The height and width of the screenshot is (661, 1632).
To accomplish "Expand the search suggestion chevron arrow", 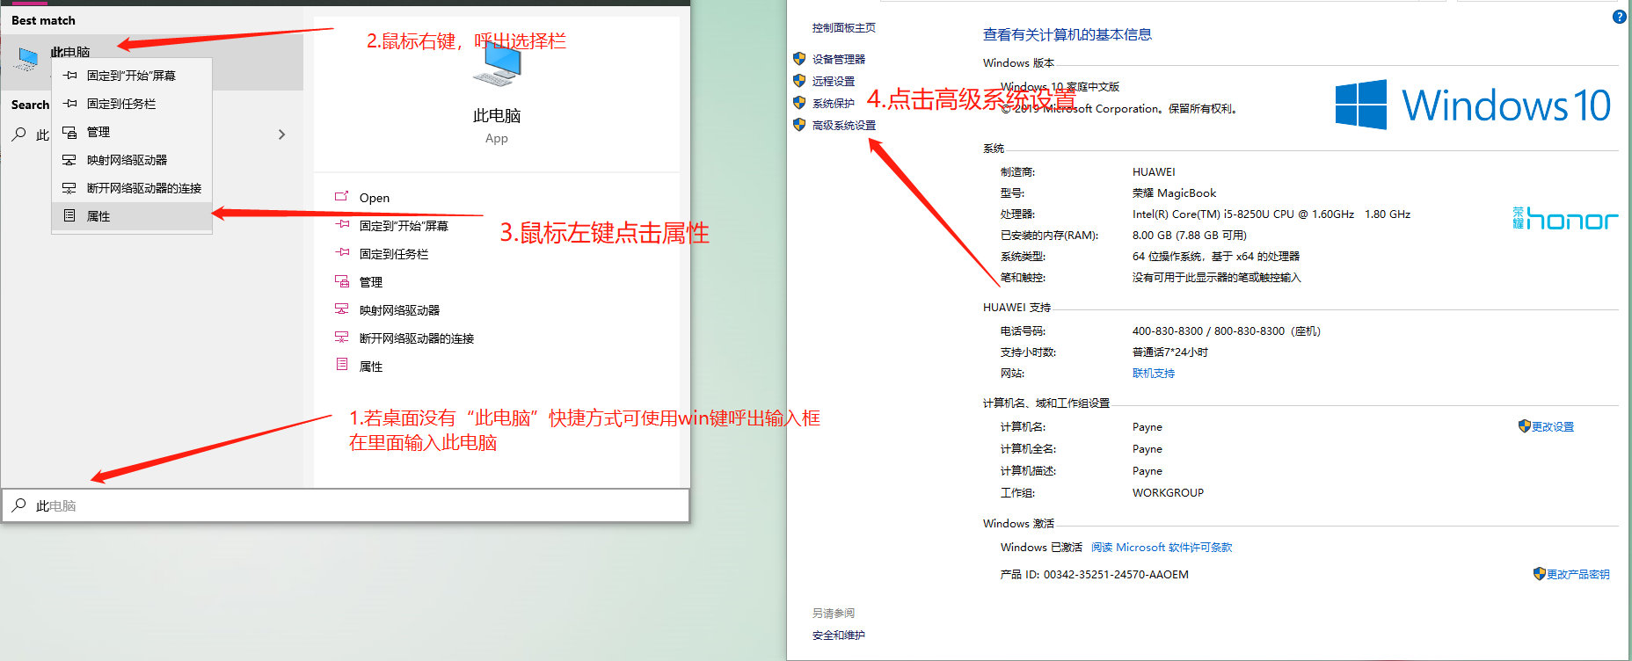I will [281, 134].
